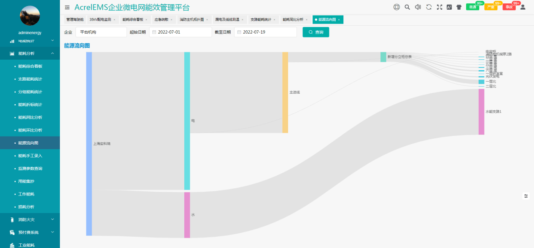The width and height of the screenshot is (534, 248).
Task: Click the 企业 input showing 平台机构
Action: tap(101, 32)
